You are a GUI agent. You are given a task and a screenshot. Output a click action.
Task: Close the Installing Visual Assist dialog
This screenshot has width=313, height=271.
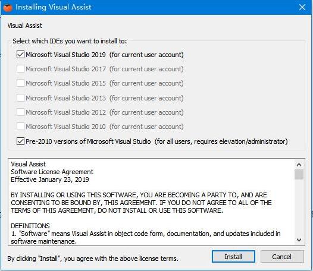(302, 7)
